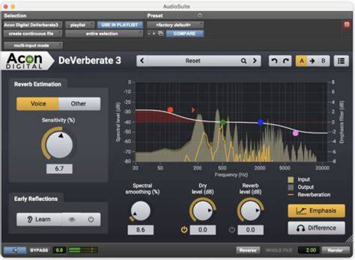This screenshot has width=355, height=260.
Task: Open the multi-input mode dropdown
Action: [x=33, y=45]
